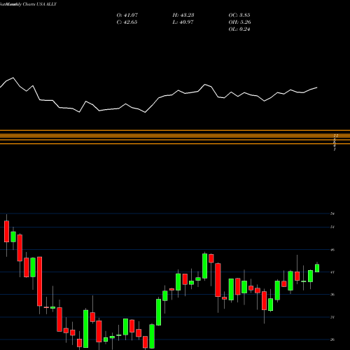Select the low value L: 40.97
This screenshot has width=350, height=350.
183,22
